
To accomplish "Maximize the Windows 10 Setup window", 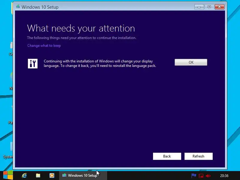I will pyautogui.click(x=209, y=7).
